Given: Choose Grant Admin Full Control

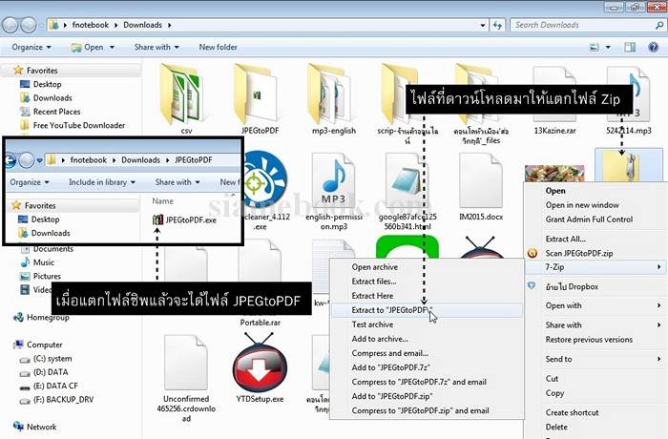Looking at the screenshot, I should 595,219.
